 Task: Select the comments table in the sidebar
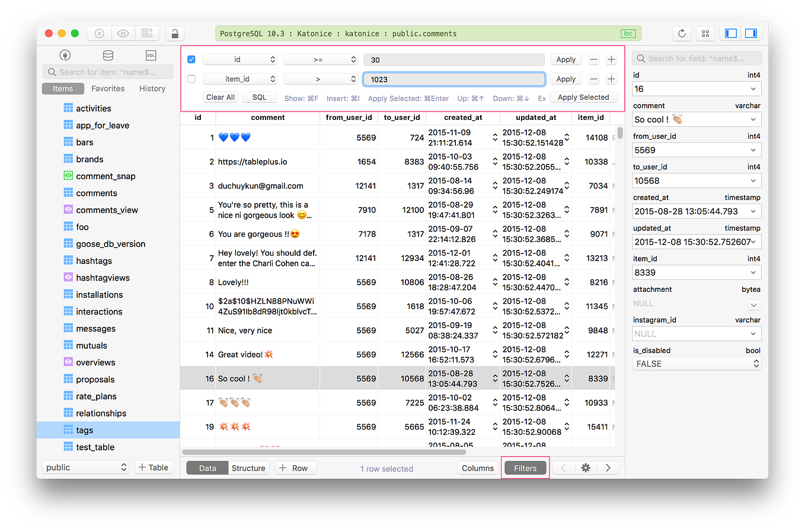point(97,192)
